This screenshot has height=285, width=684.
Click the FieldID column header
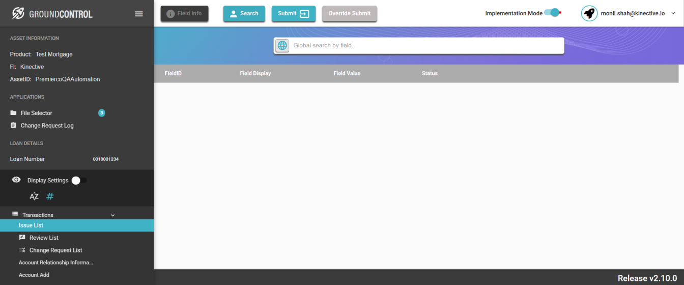[x=173, y=73]
